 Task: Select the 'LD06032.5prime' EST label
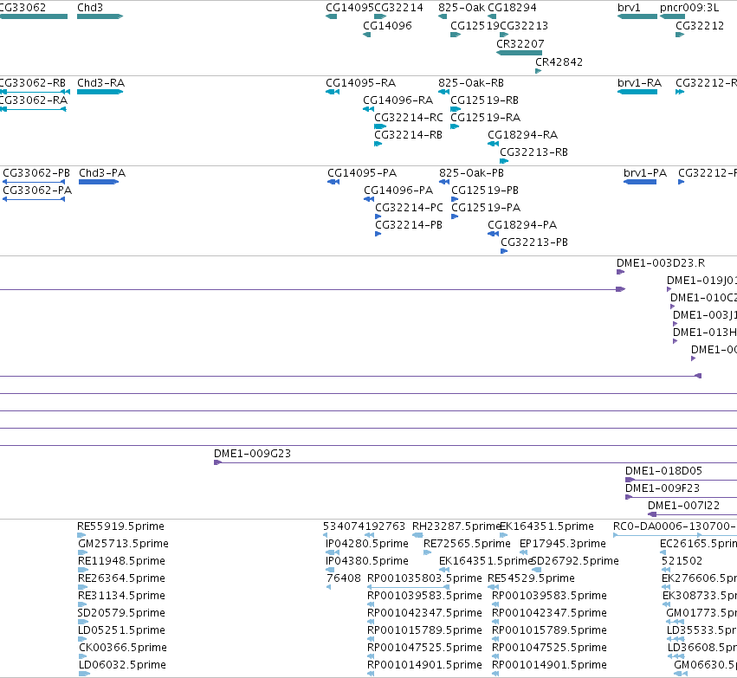point(122,666)
